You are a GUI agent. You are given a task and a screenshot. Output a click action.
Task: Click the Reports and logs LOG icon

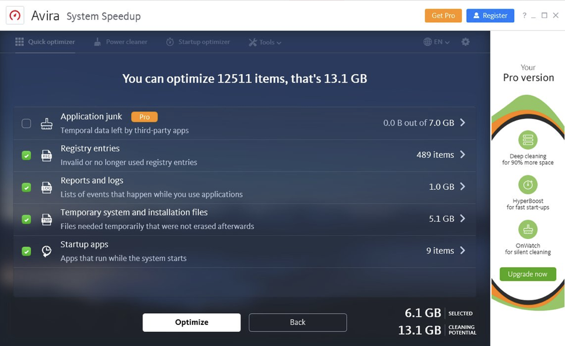[47, 187]
